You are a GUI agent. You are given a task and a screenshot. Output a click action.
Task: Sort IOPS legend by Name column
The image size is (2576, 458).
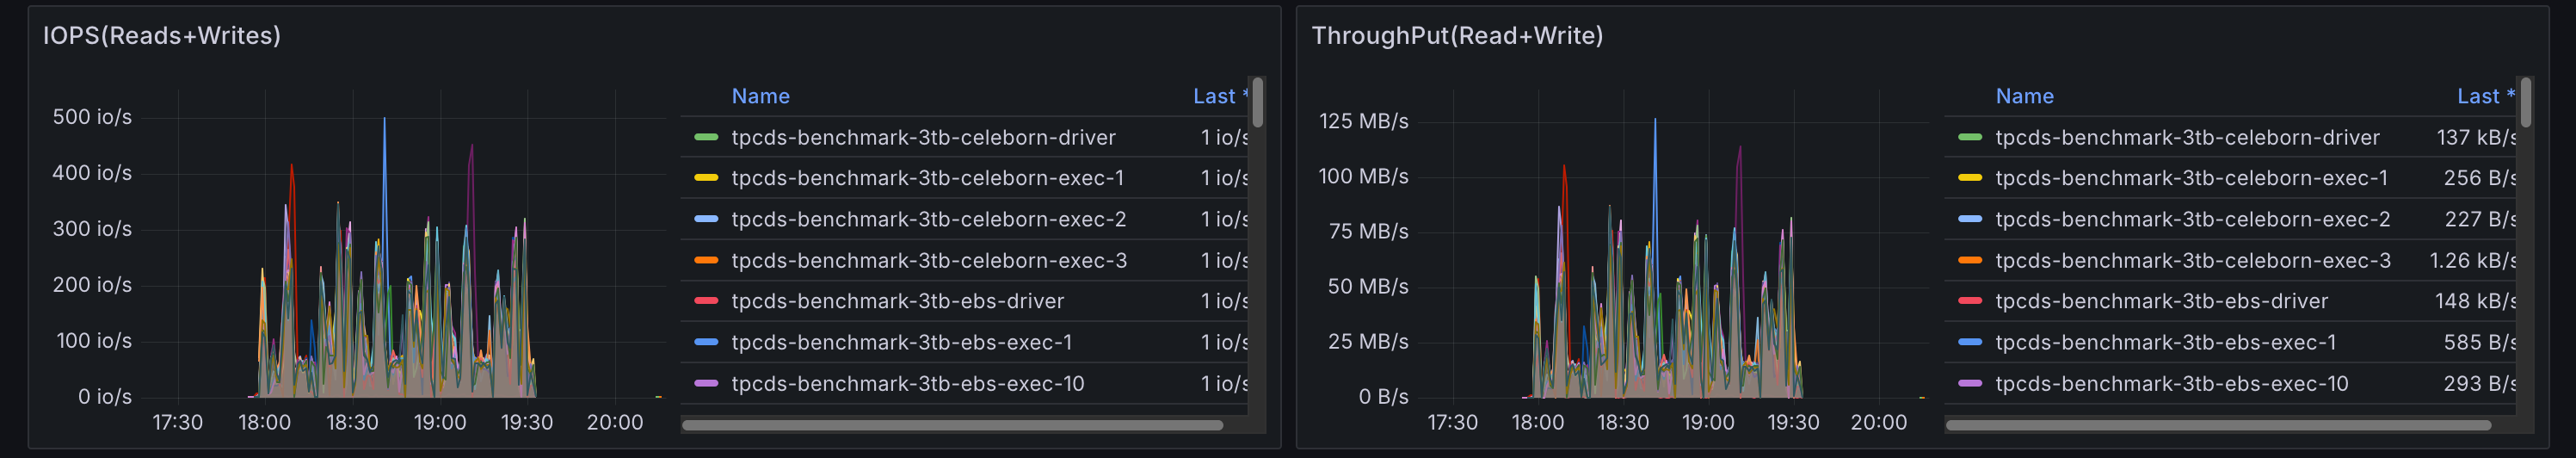[x=760, y=96]
